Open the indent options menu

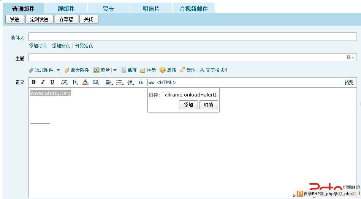click(131, 82)
